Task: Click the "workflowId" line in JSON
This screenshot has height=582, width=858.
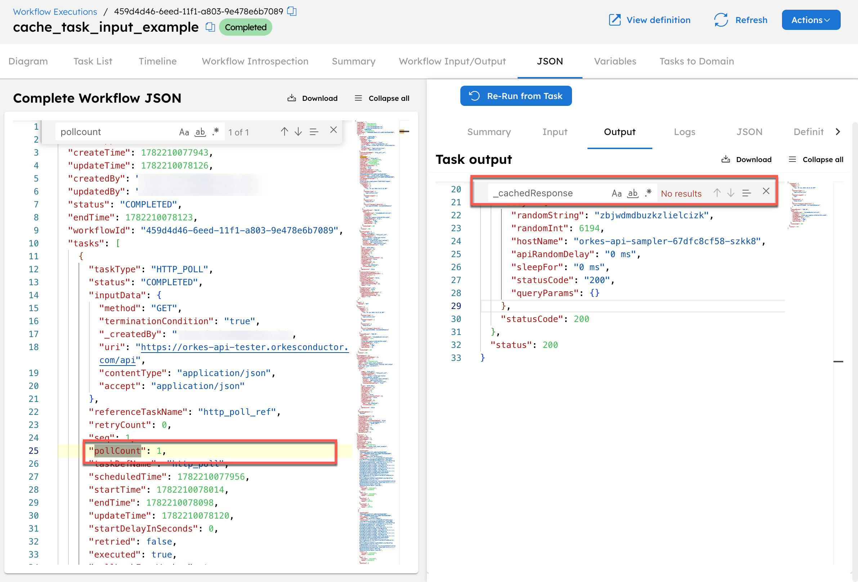Action: point(205,230)
